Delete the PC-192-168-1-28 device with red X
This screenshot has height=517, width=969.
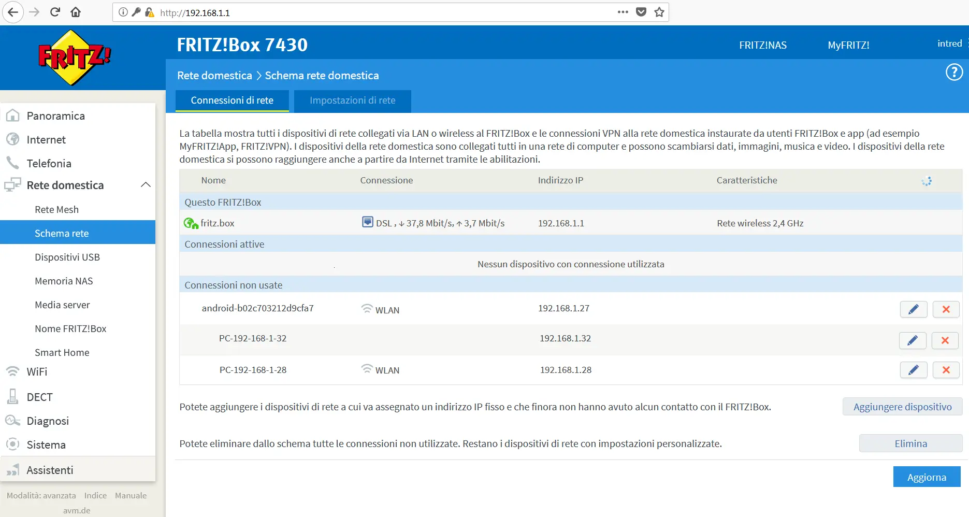(946, 370)
